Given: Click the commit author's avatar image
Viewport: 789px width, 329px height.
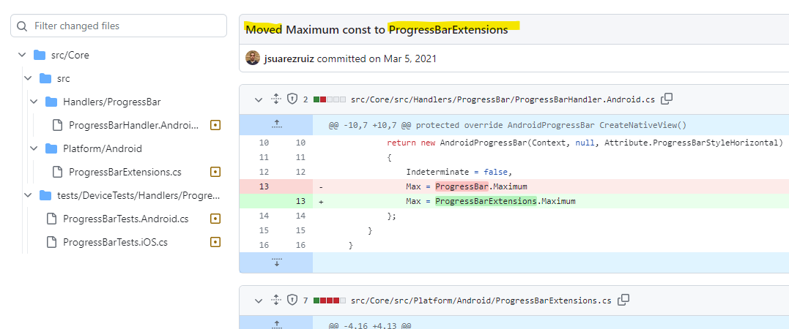Looking at the screenshot, I should (x=252, y=58).
